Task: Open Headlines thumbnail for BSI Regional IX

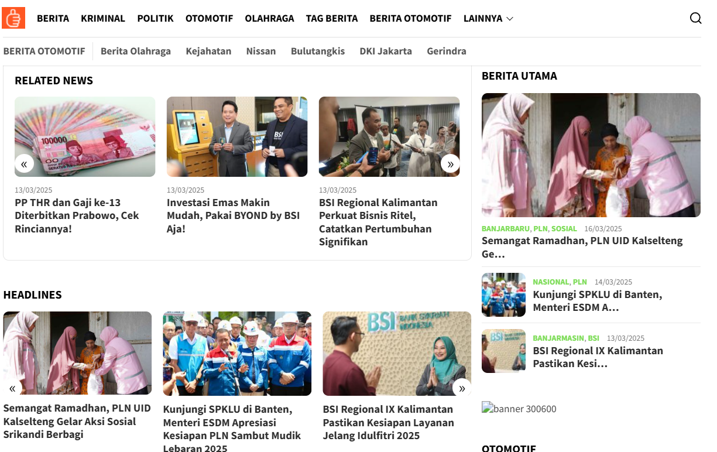Action: pos(397,354)
